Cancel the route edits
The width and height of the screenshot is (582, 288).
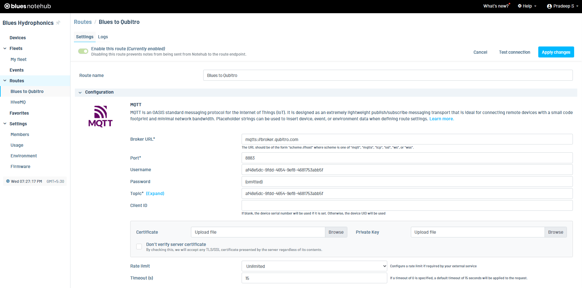tap(480, 52)
